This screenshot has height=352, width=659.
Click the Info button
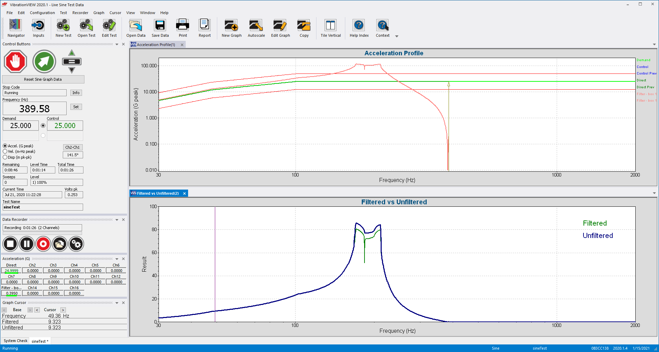[x=76, y=93]
